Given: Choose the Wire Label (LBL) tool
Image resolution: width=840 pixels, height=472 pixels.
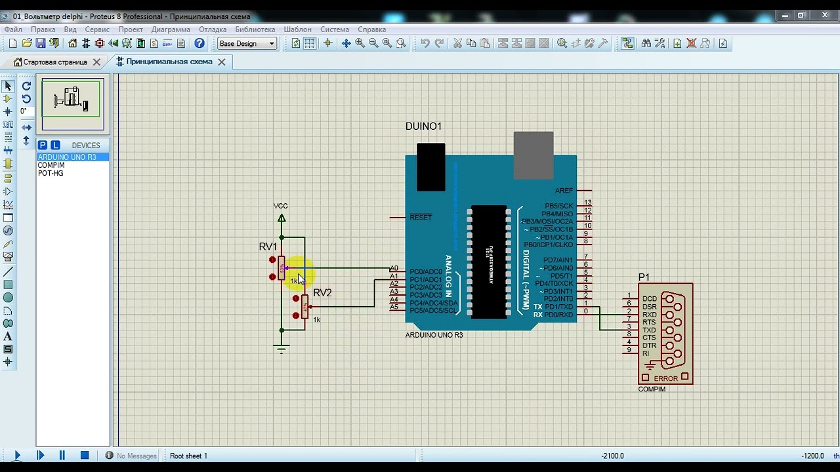Looking at the screenshot, I should point(8,125).
